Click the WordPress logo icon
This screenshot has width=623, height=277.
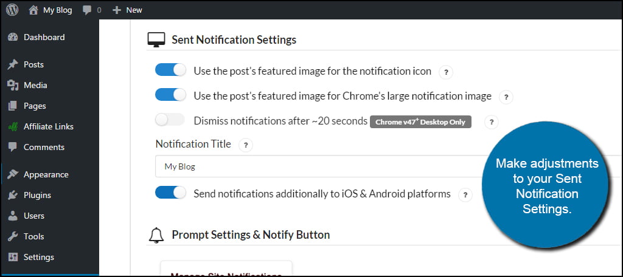[12, 10]
